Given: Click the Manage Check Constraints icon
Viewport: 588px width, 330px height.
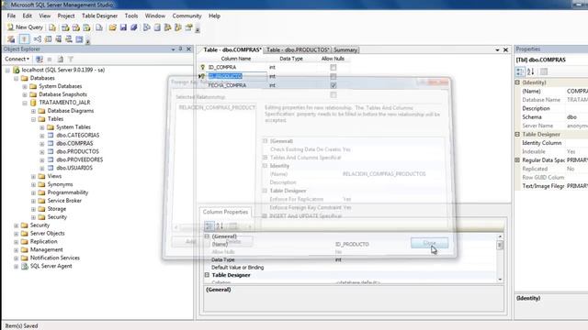Looking at the screenshot, I should click(x=79, y=38).
